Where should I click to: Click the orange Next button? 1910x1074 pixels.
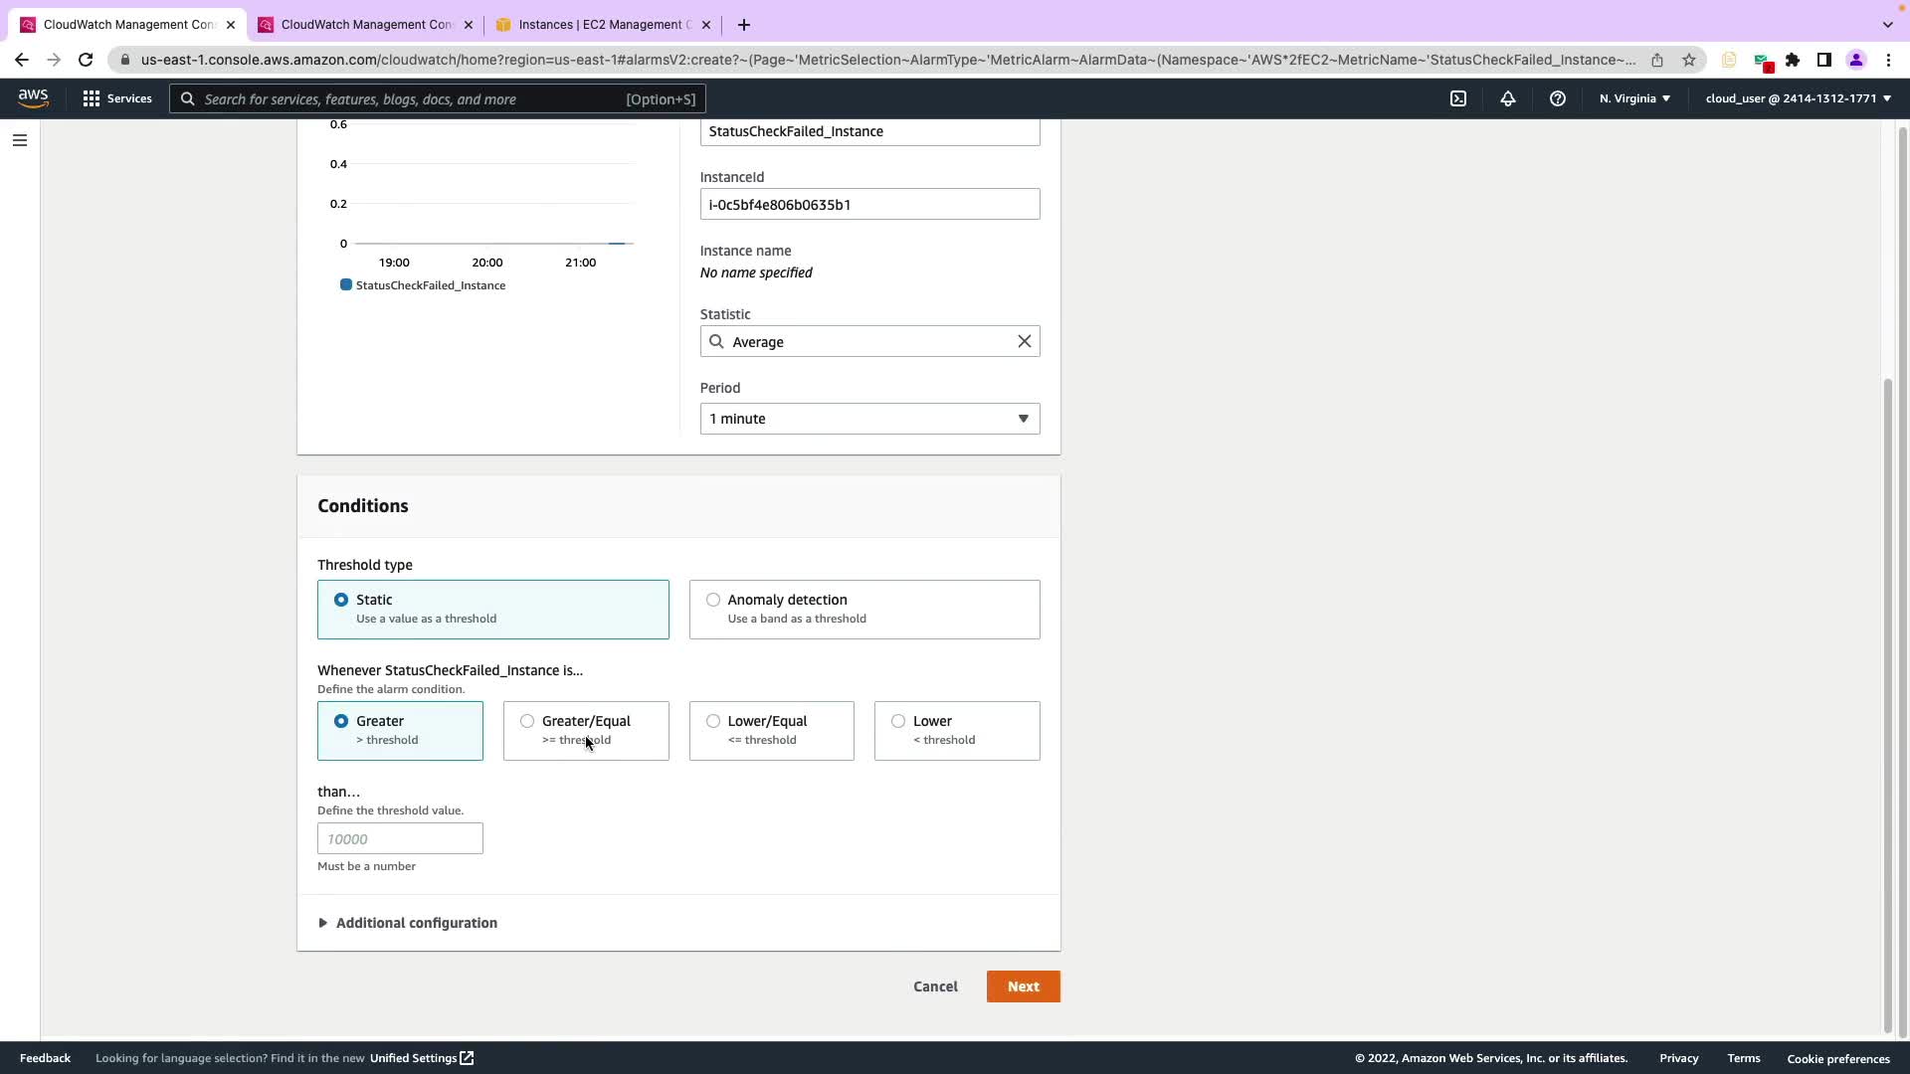click(1023, 986)
